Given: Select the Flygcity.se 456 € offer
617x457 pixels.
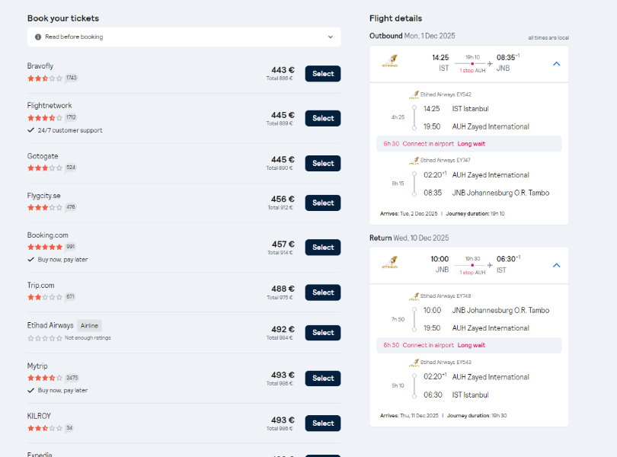Looking at the screenshot, I should click(x=323, y=203).
